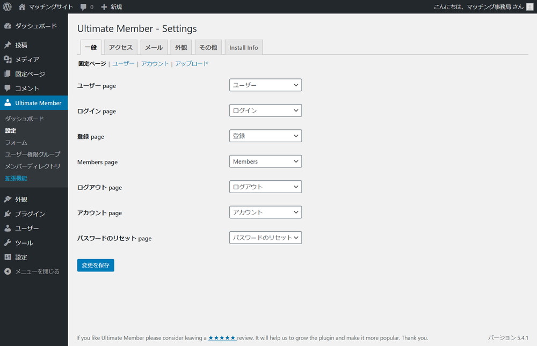537x346 pixels.
Task: Open the アップロード sub-section link
Action: (x=192, y=64)
